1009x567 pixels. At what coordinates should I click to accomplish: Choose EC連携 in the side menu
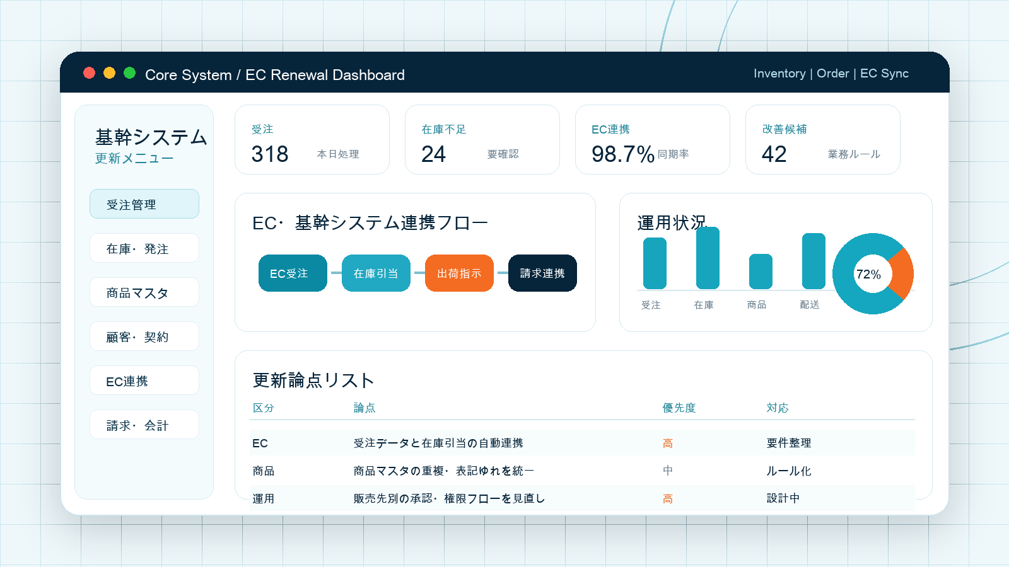click(x=144, y=381)
